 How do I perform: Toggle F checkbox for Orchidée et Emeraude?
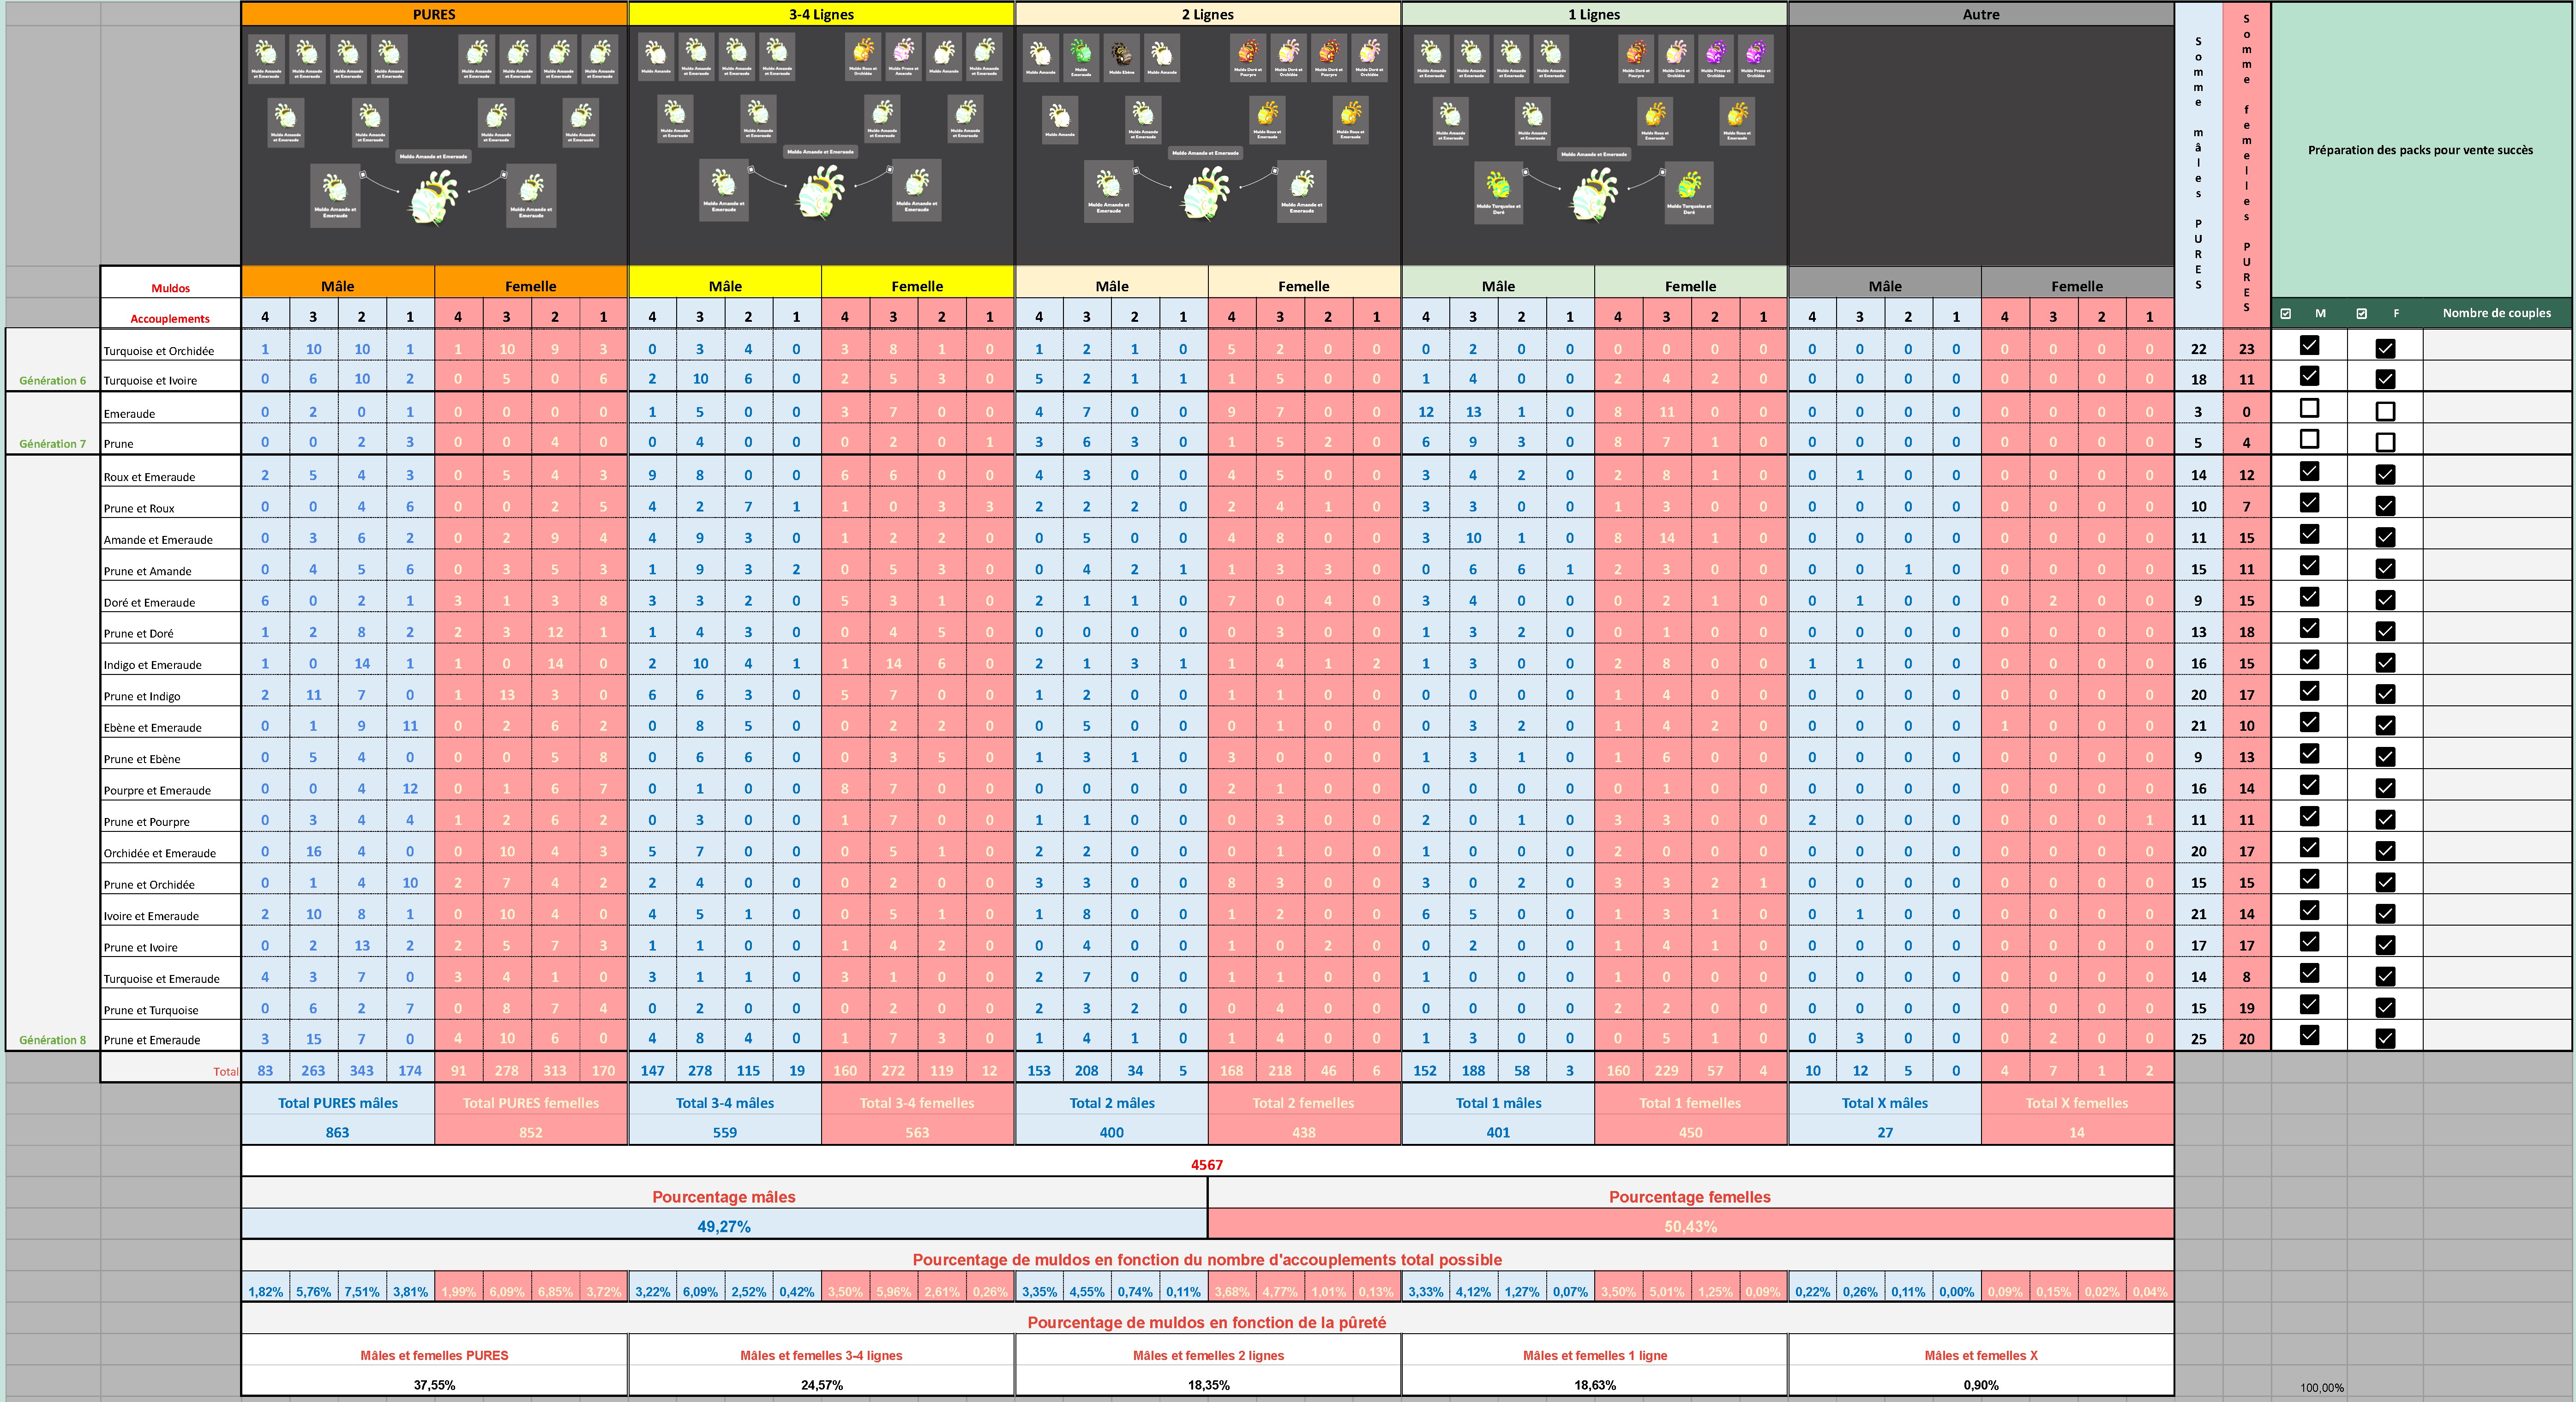2385,851
